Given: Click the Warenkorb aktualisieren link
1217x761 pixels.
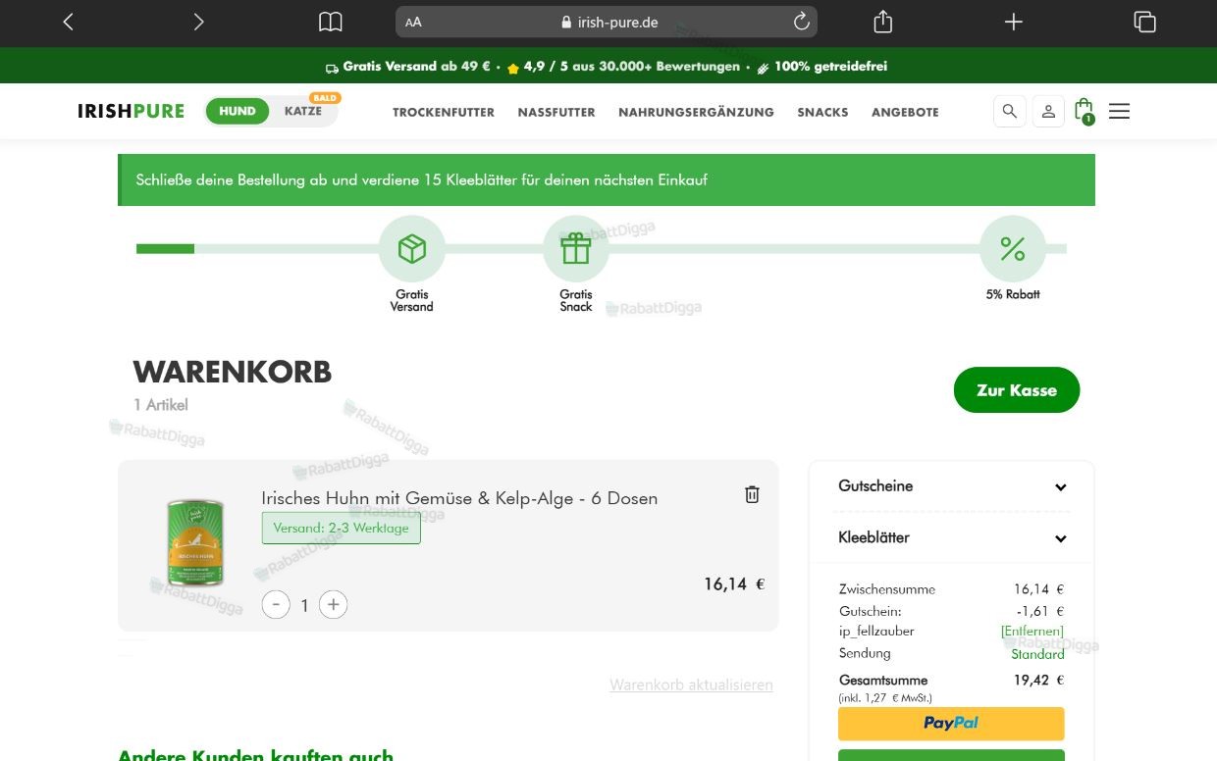Looking at the screenshot, I should (691, 685).
